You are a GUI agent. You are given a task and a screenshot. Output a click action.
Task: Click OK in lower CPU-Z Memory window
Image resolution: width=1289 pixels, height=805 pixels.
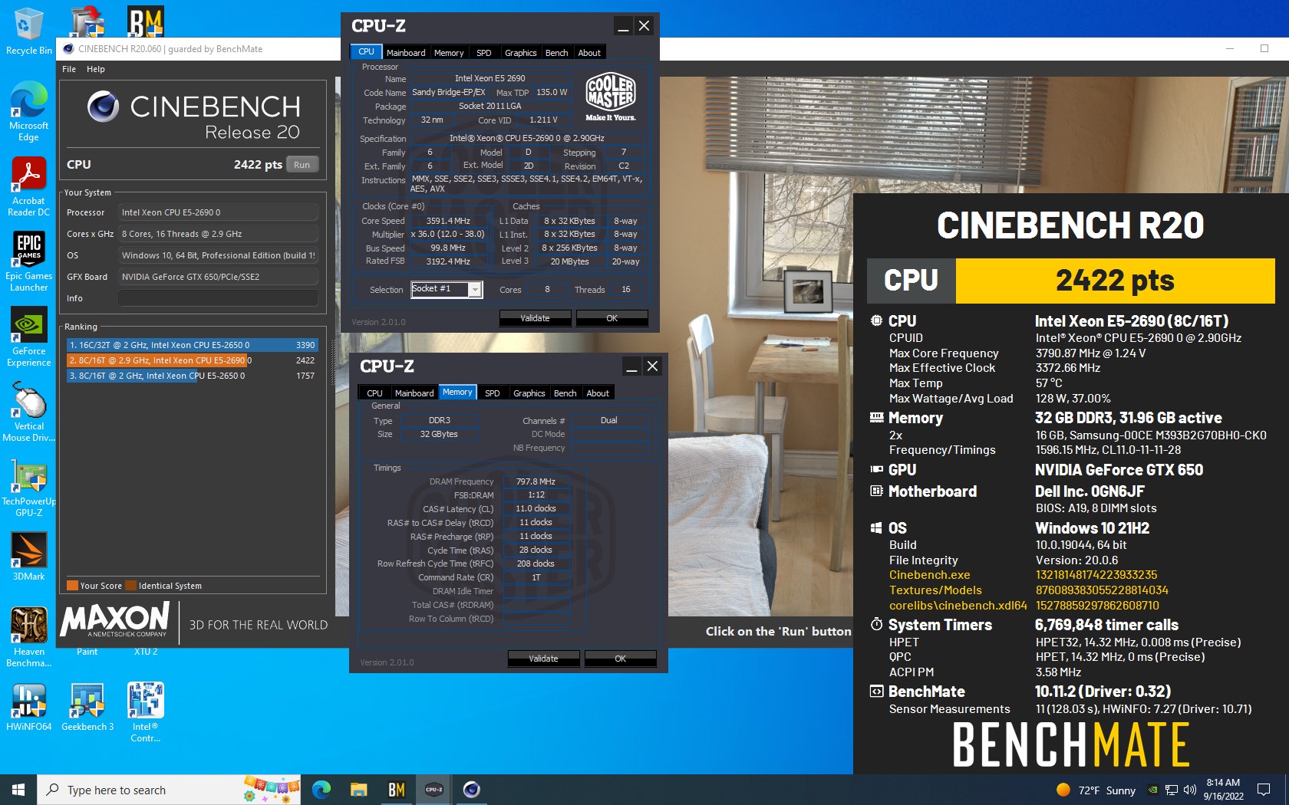coord(620,659)
